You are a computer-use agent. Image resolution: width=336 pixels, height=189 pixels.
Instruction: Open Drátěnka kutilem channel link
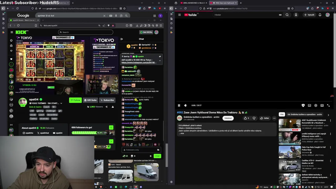201,117
